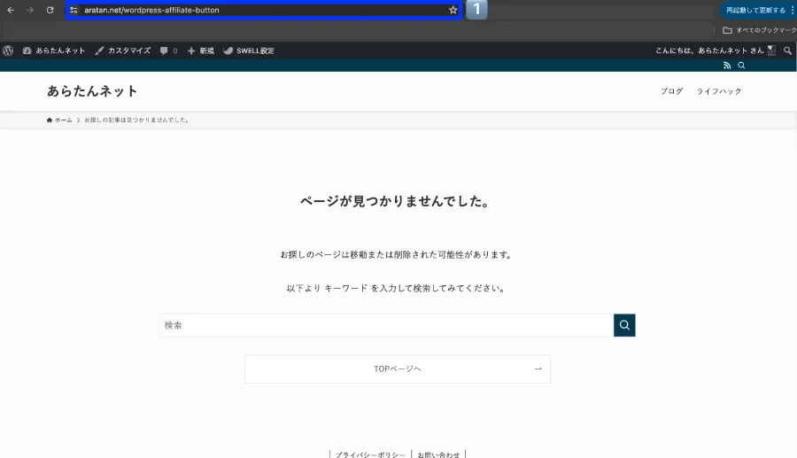Click the admin bar search magnifier icon
Image resolution: width=797 pixels, height=458 pixels.
coord(787,50)
